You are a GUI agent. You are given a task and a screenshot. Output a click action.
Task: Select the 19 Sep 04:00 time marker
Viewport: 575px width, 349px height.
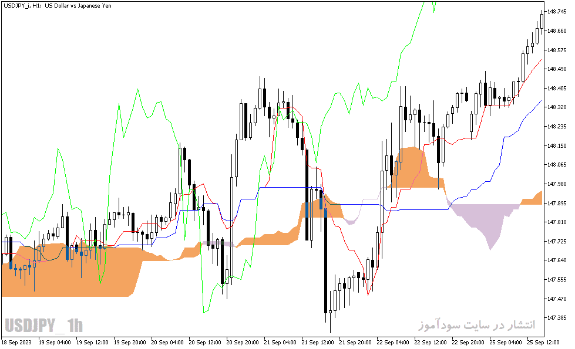(55, 343)
